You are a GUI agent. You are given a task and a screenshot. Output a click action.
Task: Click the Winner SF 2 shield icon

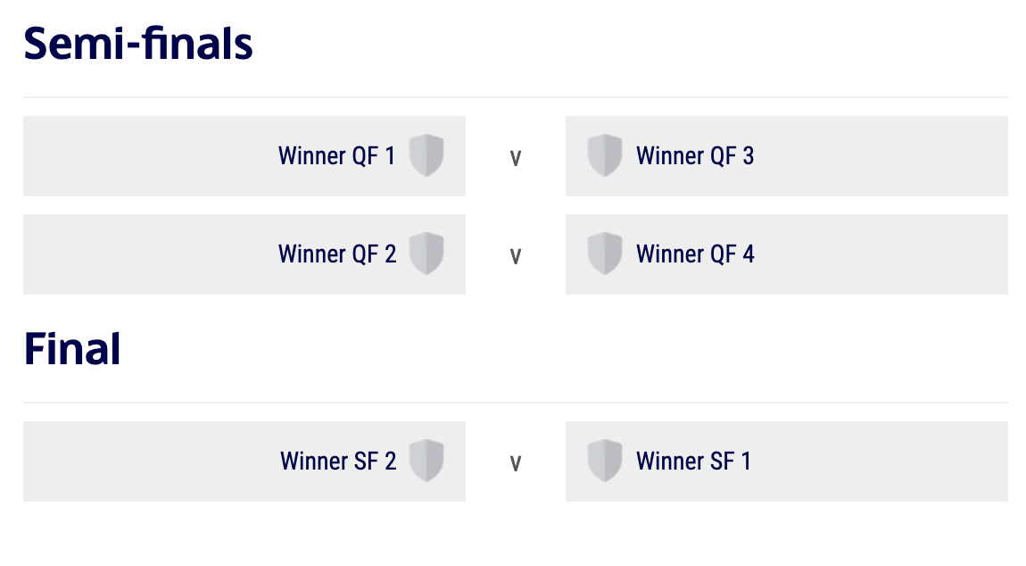click(x=426, y=461)
